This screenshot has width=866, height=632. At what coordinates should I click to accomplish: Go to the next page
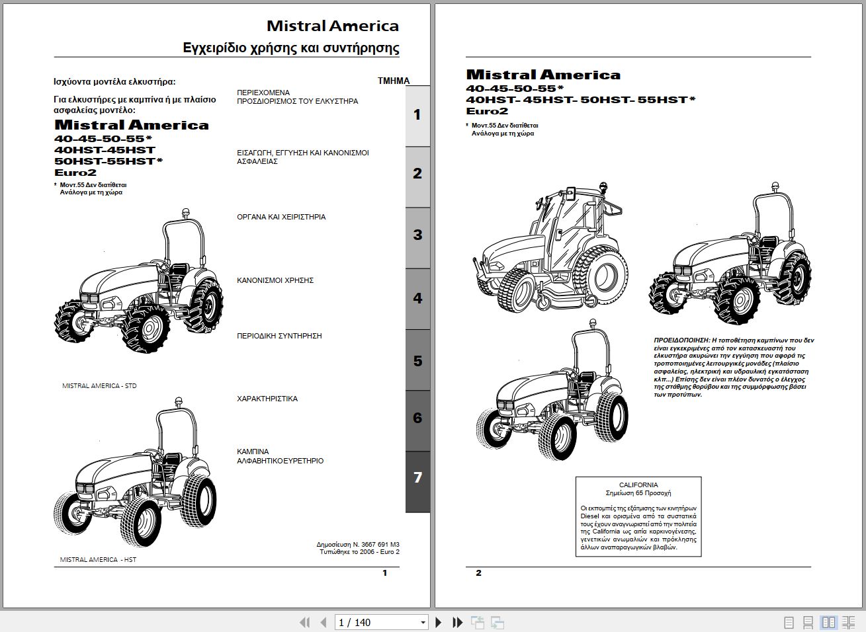438,622
